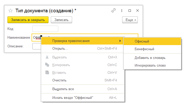Choose the suggestion Бенефисный
Screen dimensions: 185x106
tap(152, 49)
